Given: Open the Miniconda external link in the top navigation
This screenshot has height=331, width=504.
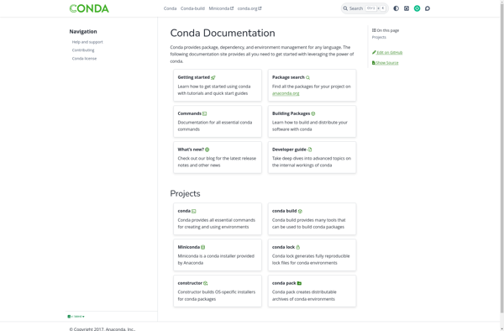Looking at the screenshot, I should coord(221,8).
